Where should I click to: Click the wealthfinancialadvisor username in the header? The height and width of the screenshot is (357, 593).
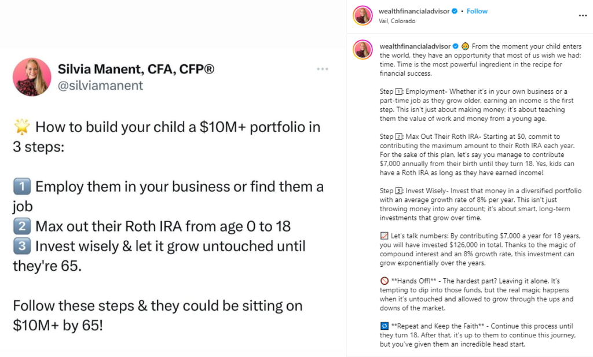(x=416, y=10)
